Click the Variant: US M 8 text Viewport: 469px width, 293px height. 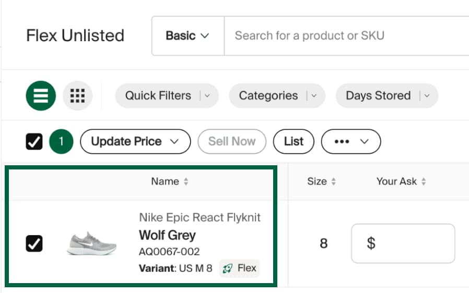tap(175, 268)
